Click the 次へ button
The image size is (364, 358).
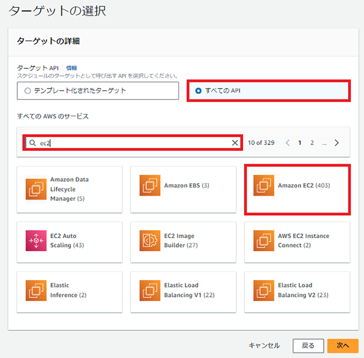point(343,346)
